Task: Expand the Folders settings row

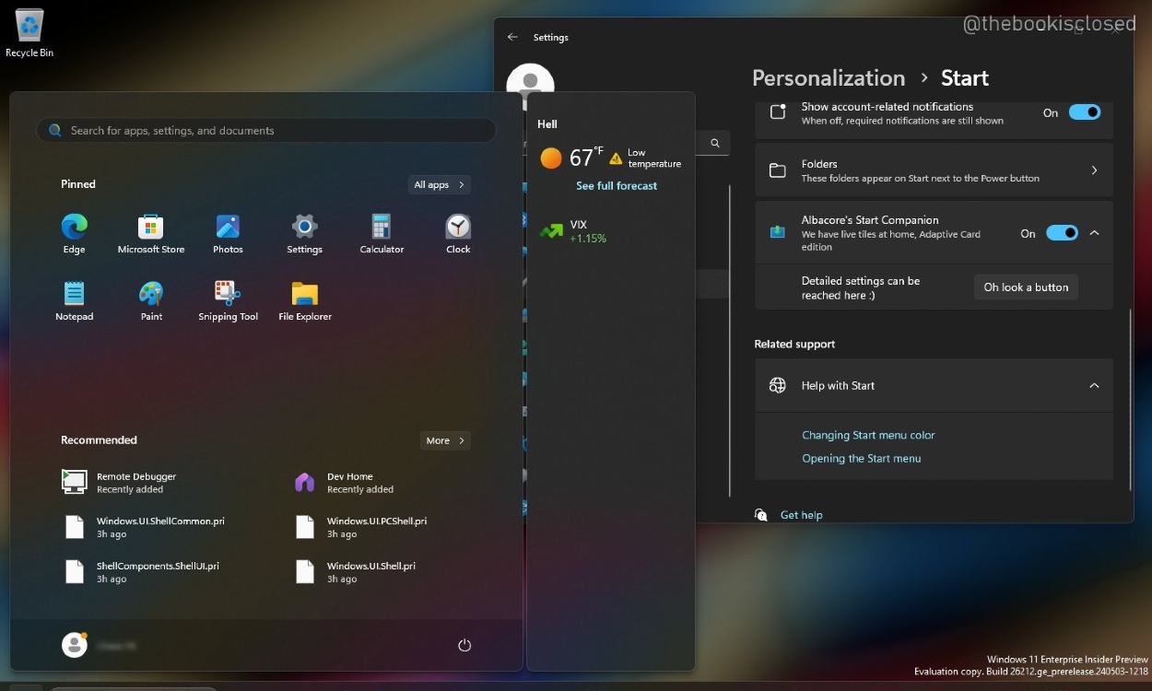Action: pyautogui.click(x=1094, y=170)
